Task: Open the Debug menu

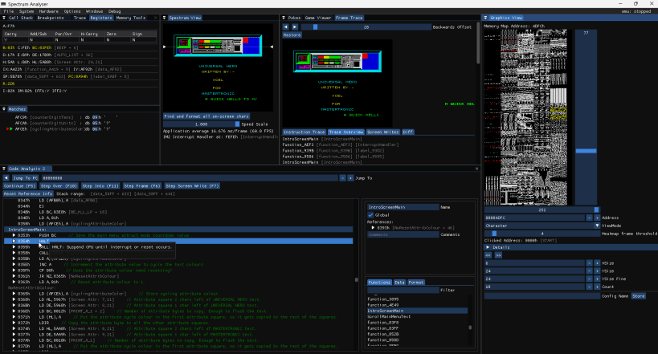Action: pos(115,11)
